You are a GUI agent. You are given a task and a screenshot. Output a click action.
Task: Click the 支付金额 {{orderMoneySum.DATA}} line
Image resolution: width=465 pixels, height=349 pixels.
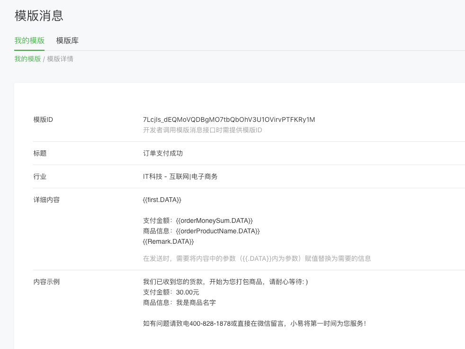(x=198, y=220)
